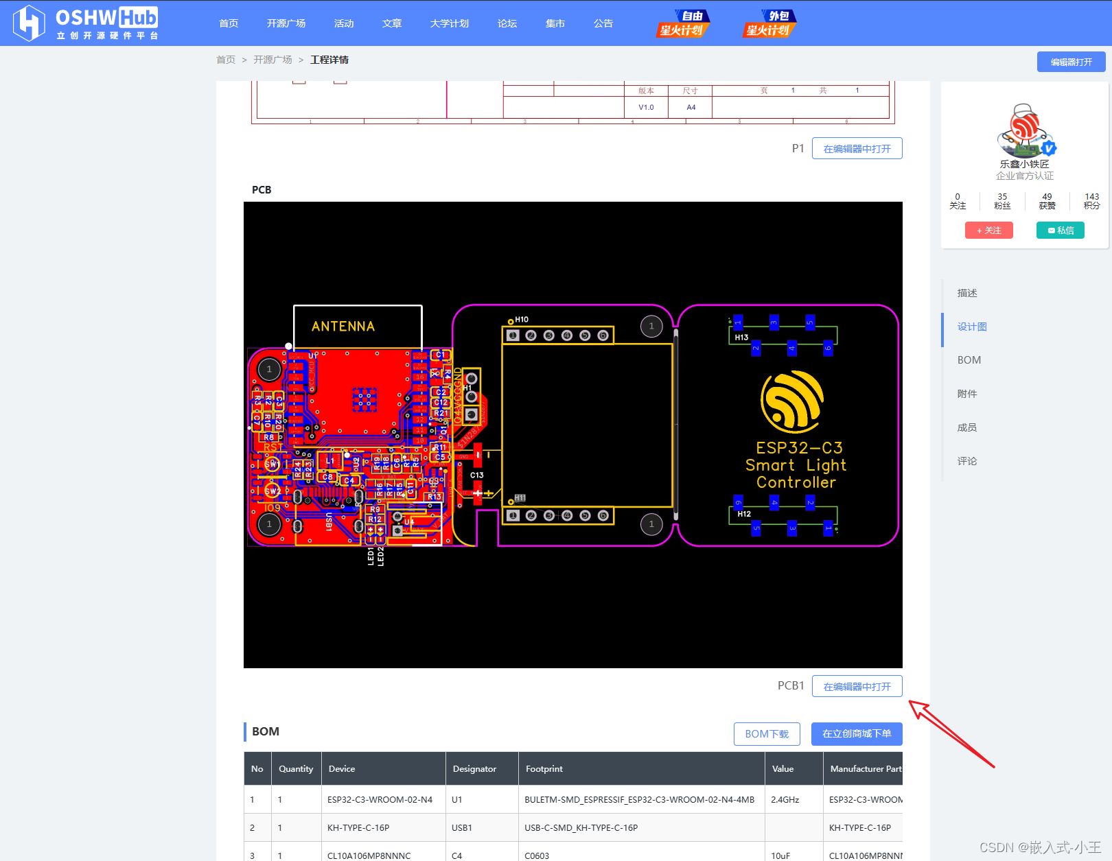Viewport: 1112px width, 861px height.
Task: Click the 自由星火计划 banner icon
Action: click(x=683, y=23)
